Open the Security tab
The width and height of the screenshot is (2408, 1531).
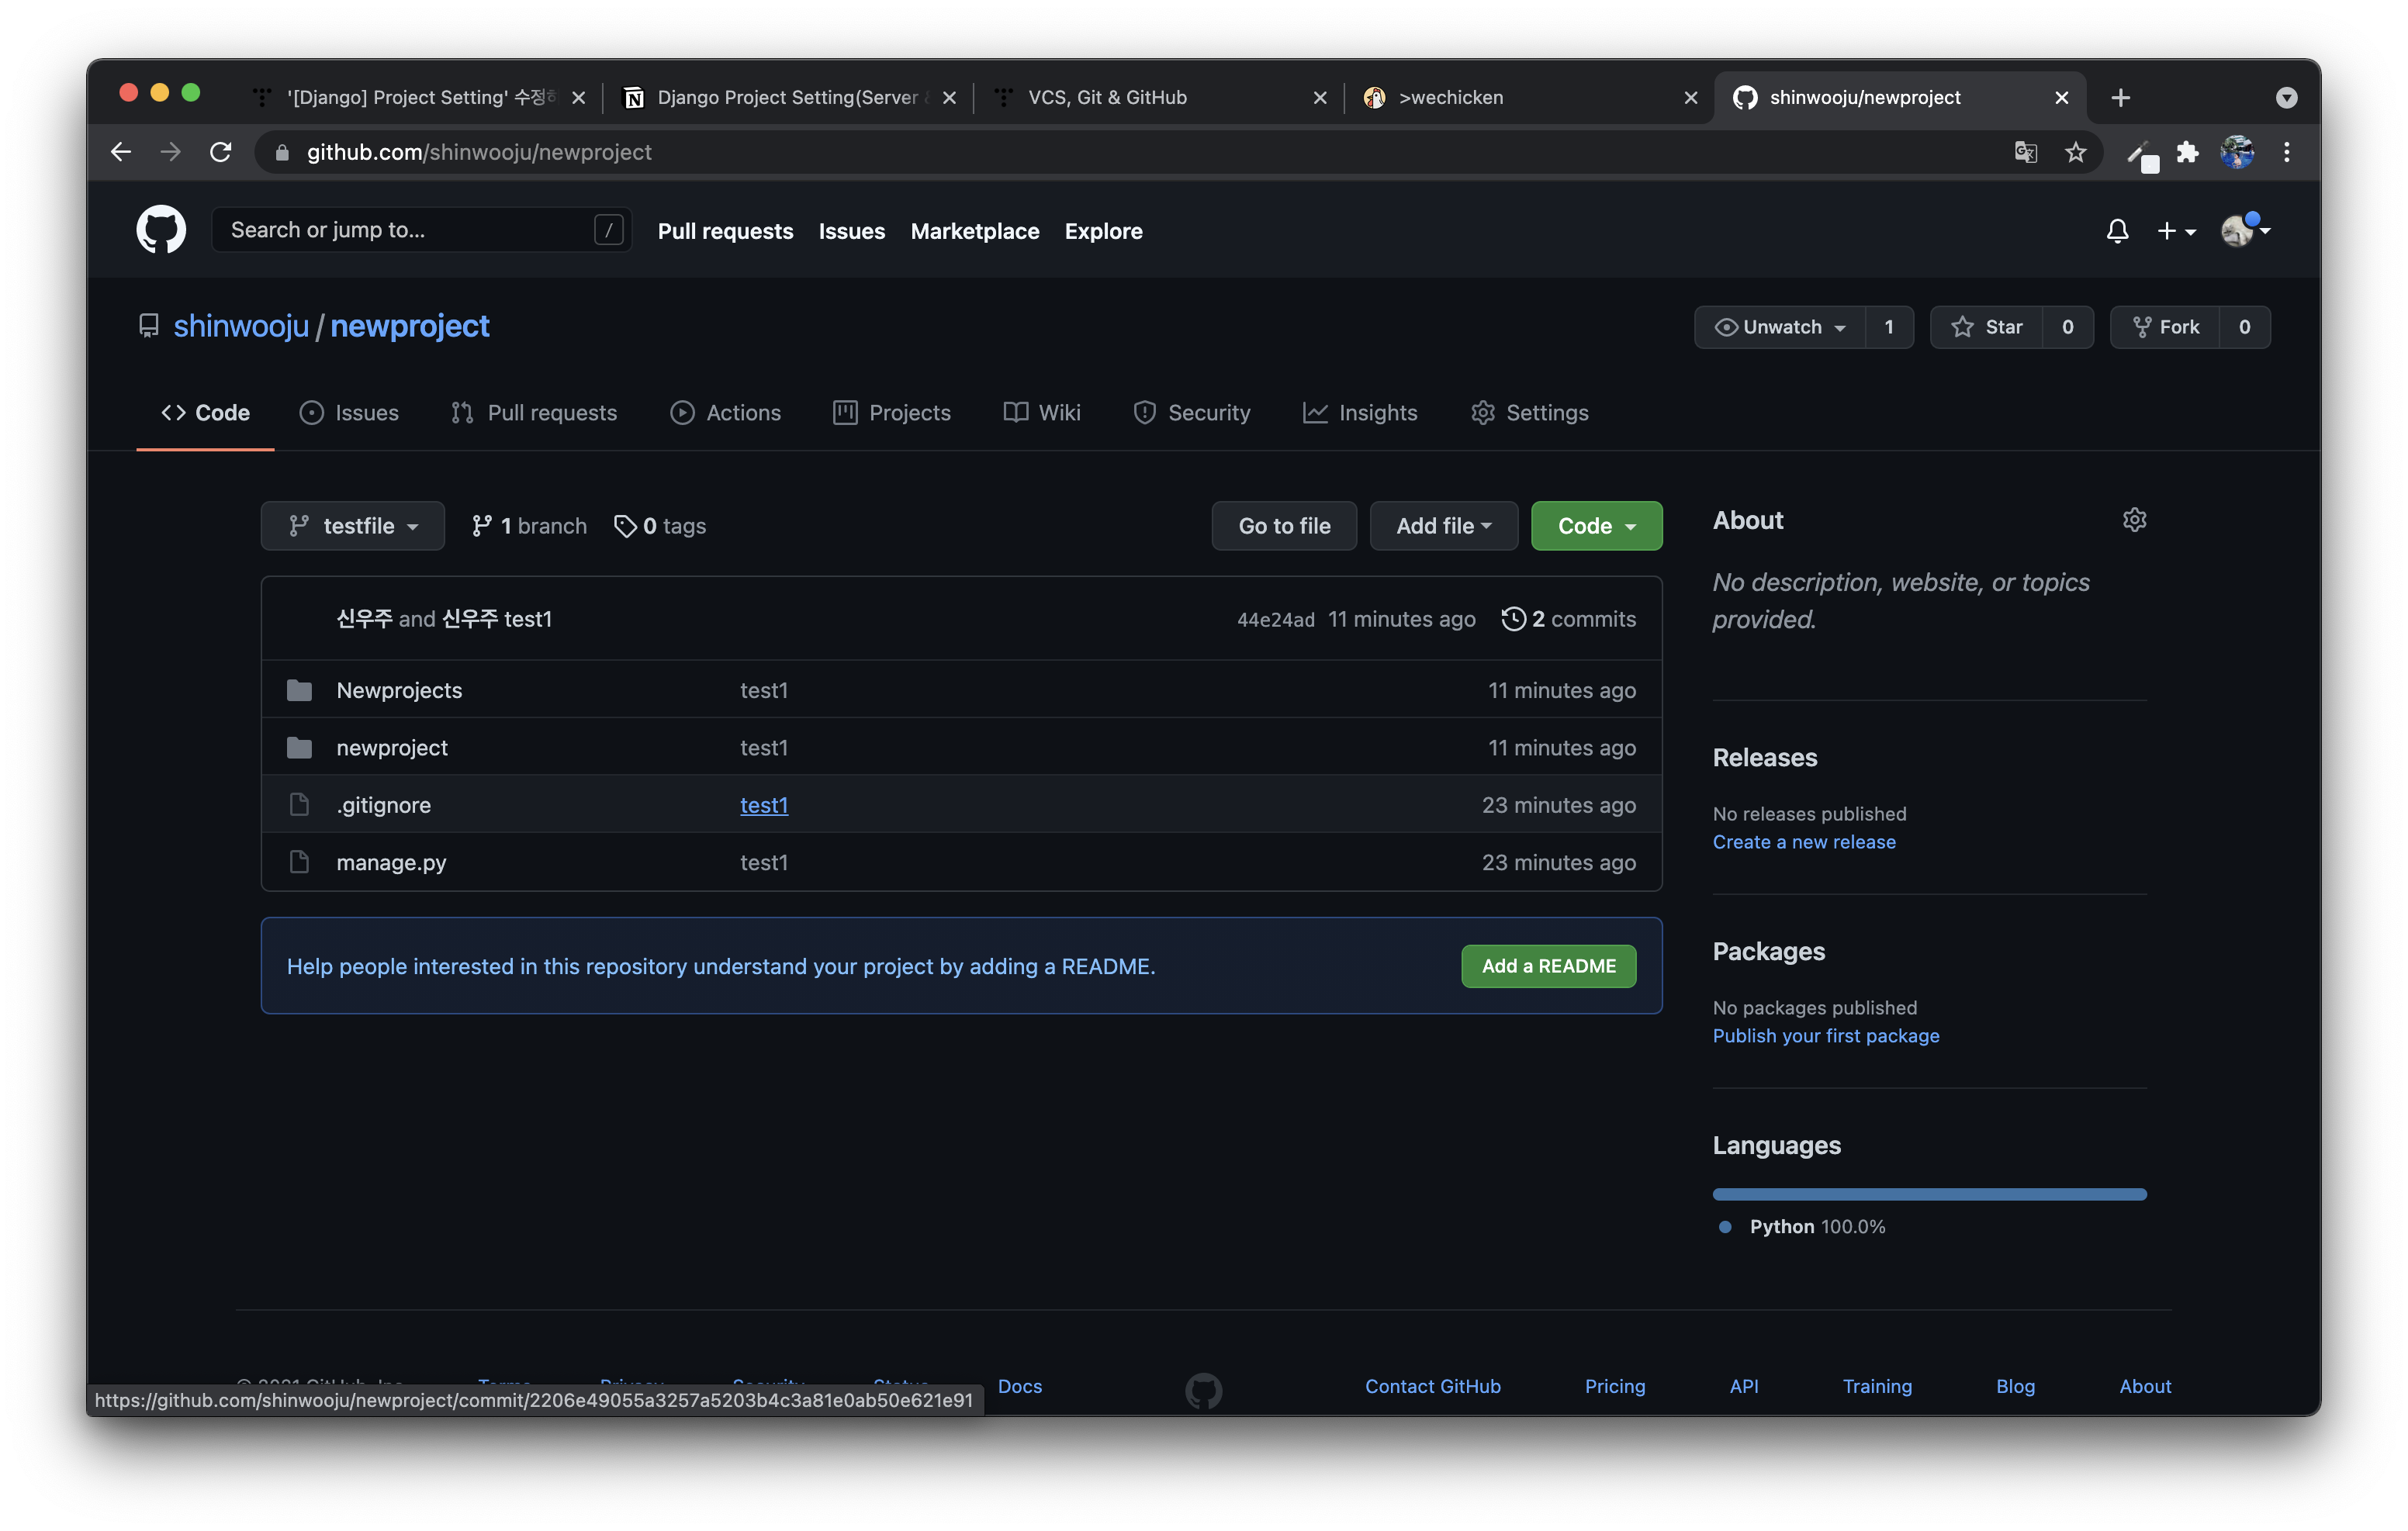tap(1191, 413)
